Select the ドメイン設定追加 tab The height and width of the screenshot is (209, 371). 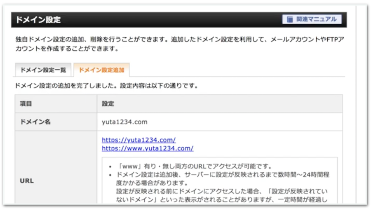101,70
